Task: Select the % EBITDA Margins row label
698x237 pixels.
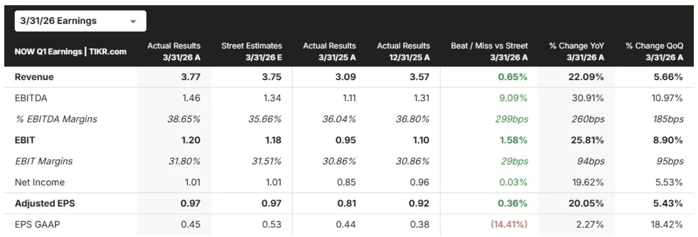Action: 56,119
